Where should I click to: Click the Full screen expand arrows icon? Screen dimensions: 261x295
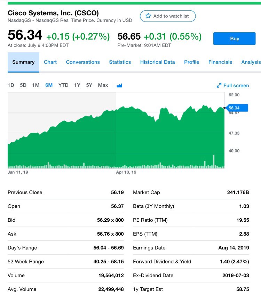pyautogui.click(x=219, y=85)
